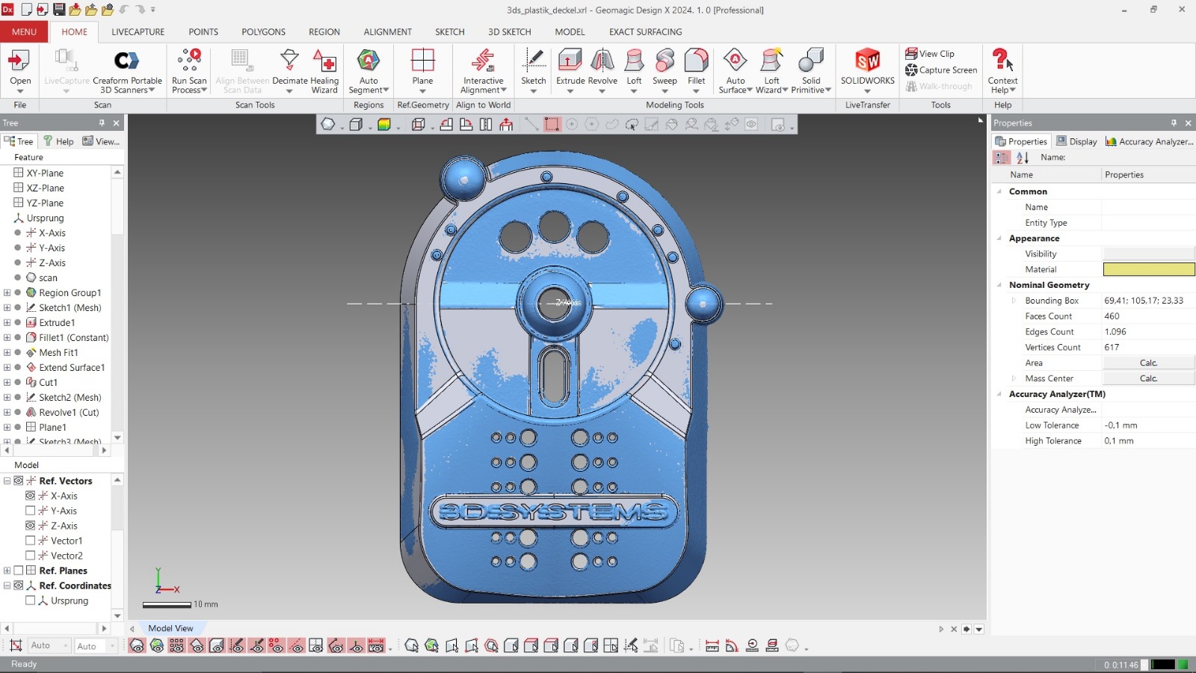The width and height of the screenshot is (1196, 673).
Task: Expand the Ref. Planes group
Action: (7, 571)
